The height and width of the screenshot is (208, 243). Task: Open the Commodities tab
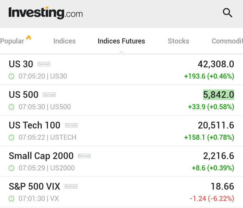click(227, 41)
